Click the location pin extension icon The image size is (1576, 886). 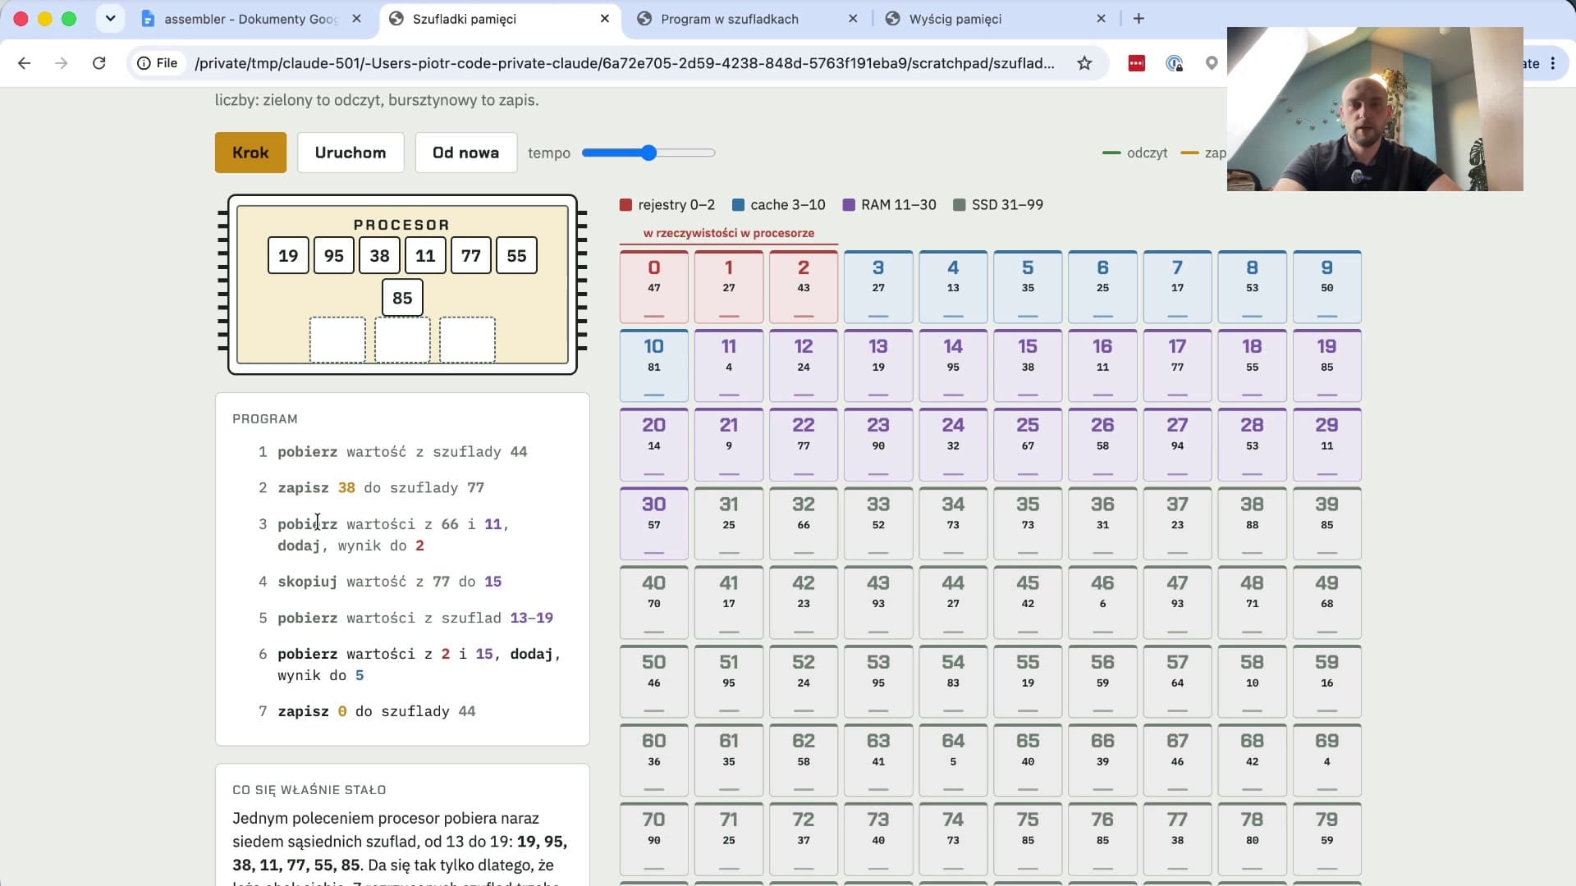[x=1212, y=63]
